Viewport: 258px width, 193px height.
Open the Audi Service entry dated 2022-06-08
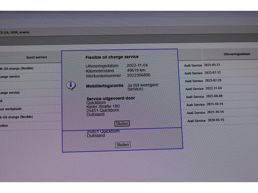(204, 96)
